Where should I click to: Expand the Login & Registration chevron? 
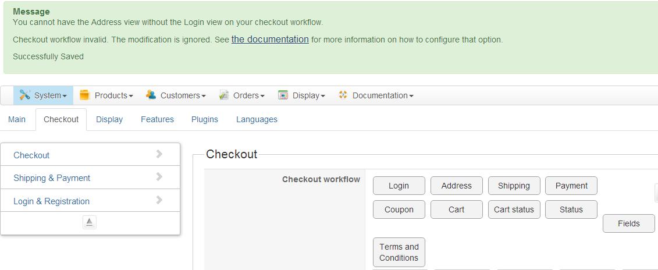[x=159, y=200]
